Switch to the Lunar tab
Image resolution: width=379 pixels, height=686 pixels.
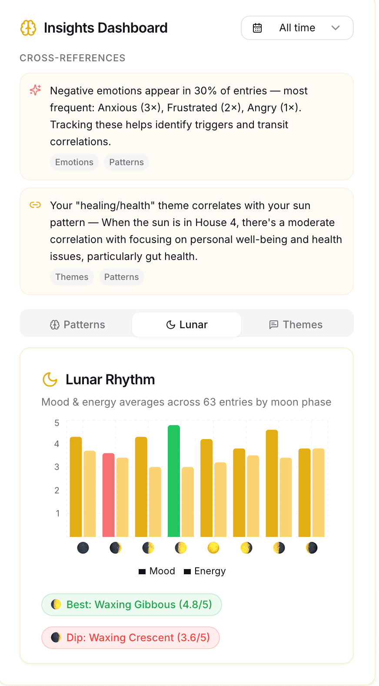coord(187,325)
